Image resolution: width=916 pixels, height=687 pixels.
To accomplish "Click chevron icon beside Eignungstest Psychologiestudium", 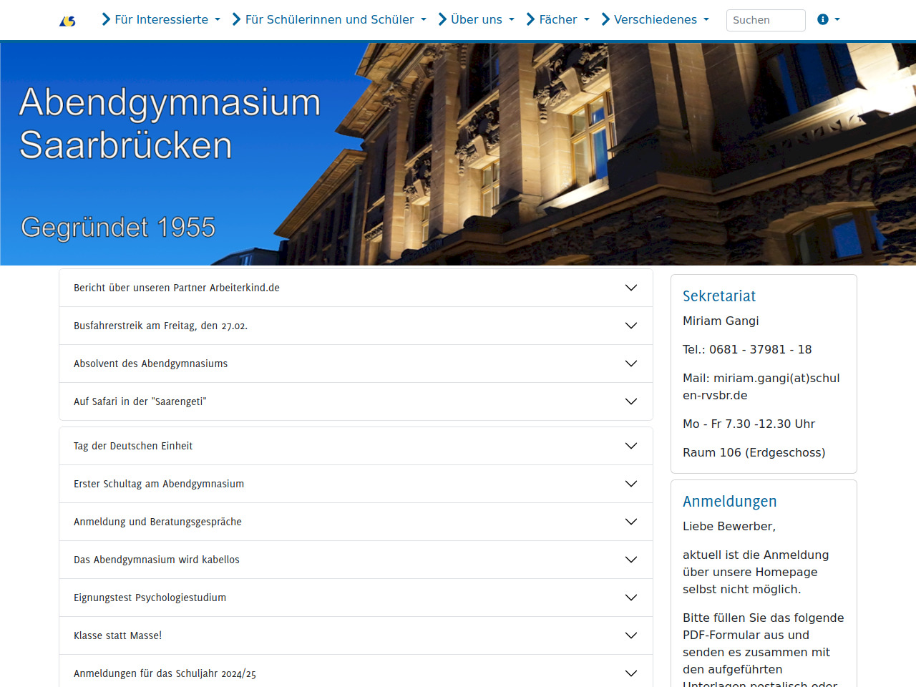I will [x=630, y=598].
